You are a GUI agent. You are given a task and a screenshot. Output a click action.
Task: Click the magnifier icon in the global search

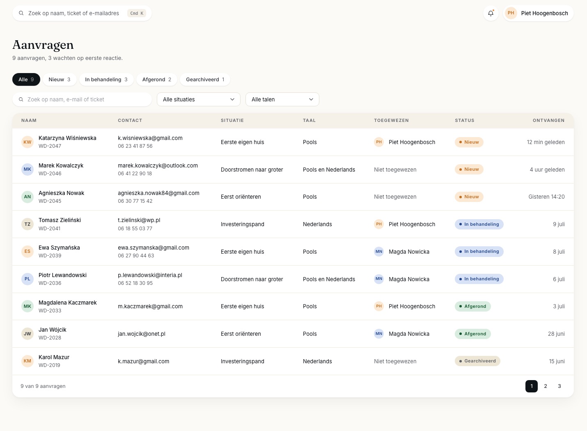click(21, 13)
